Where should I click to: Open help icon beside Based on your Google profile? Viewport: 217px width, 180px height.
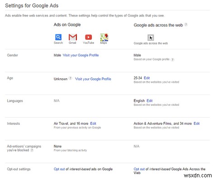(173, 60)
